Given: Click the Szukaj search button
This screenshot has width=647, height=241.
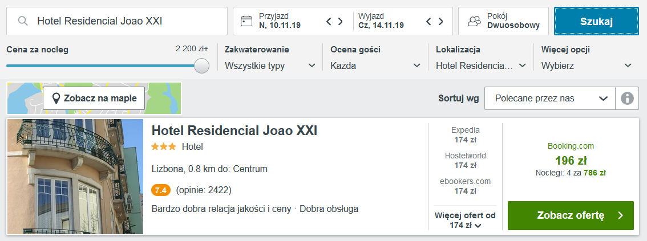Looking at the screenshot, I should click(x=596, y=21).
